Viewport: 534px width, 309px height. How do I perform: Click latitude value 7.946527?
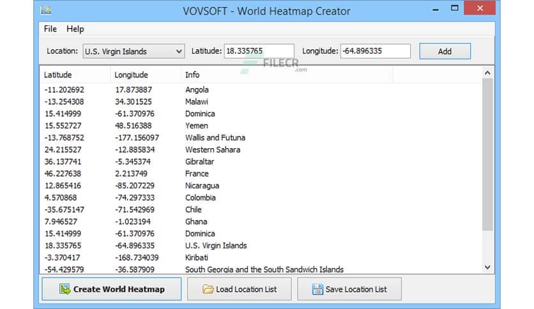61,222
